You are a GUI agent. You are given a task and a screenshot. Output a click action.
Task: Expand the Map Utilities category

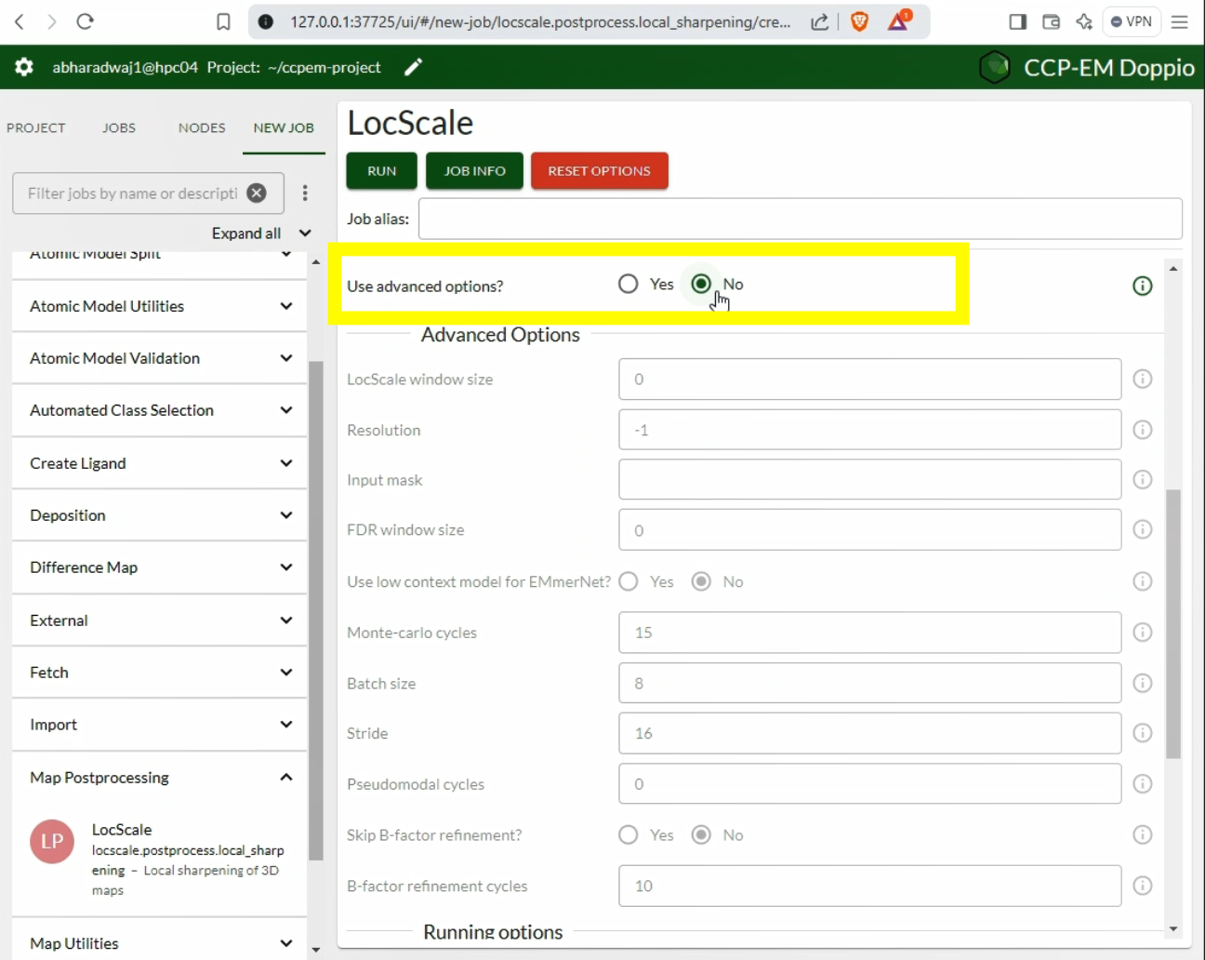159,943
